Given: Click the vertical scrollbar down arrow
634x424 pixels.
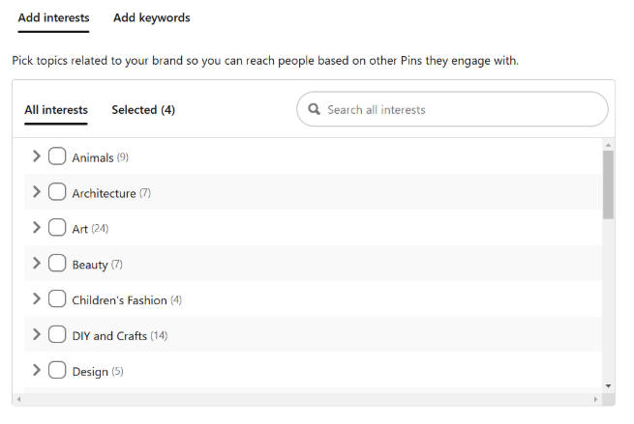Looking at the screenshot, I should pos(608,386).
